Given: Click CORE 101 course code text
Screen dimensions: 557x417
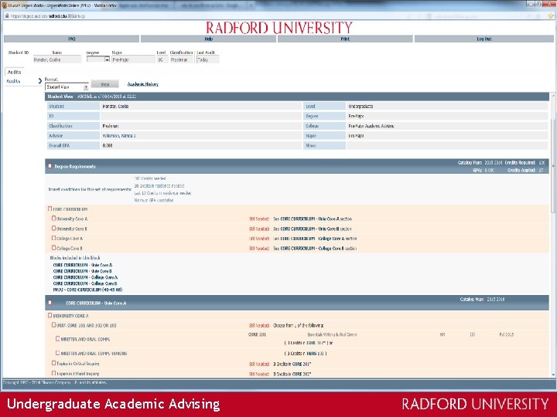Looking at the screenshot, I should (x=257, y=334).
